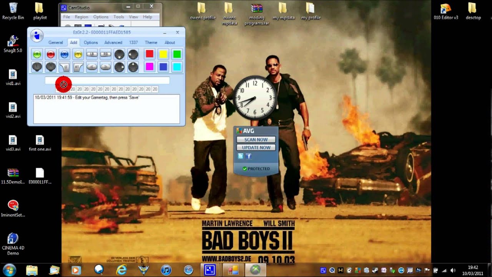Viewport: 492px width, 277px height.
Task: Add the left thumbstick glyph
Action: point(37,67)
